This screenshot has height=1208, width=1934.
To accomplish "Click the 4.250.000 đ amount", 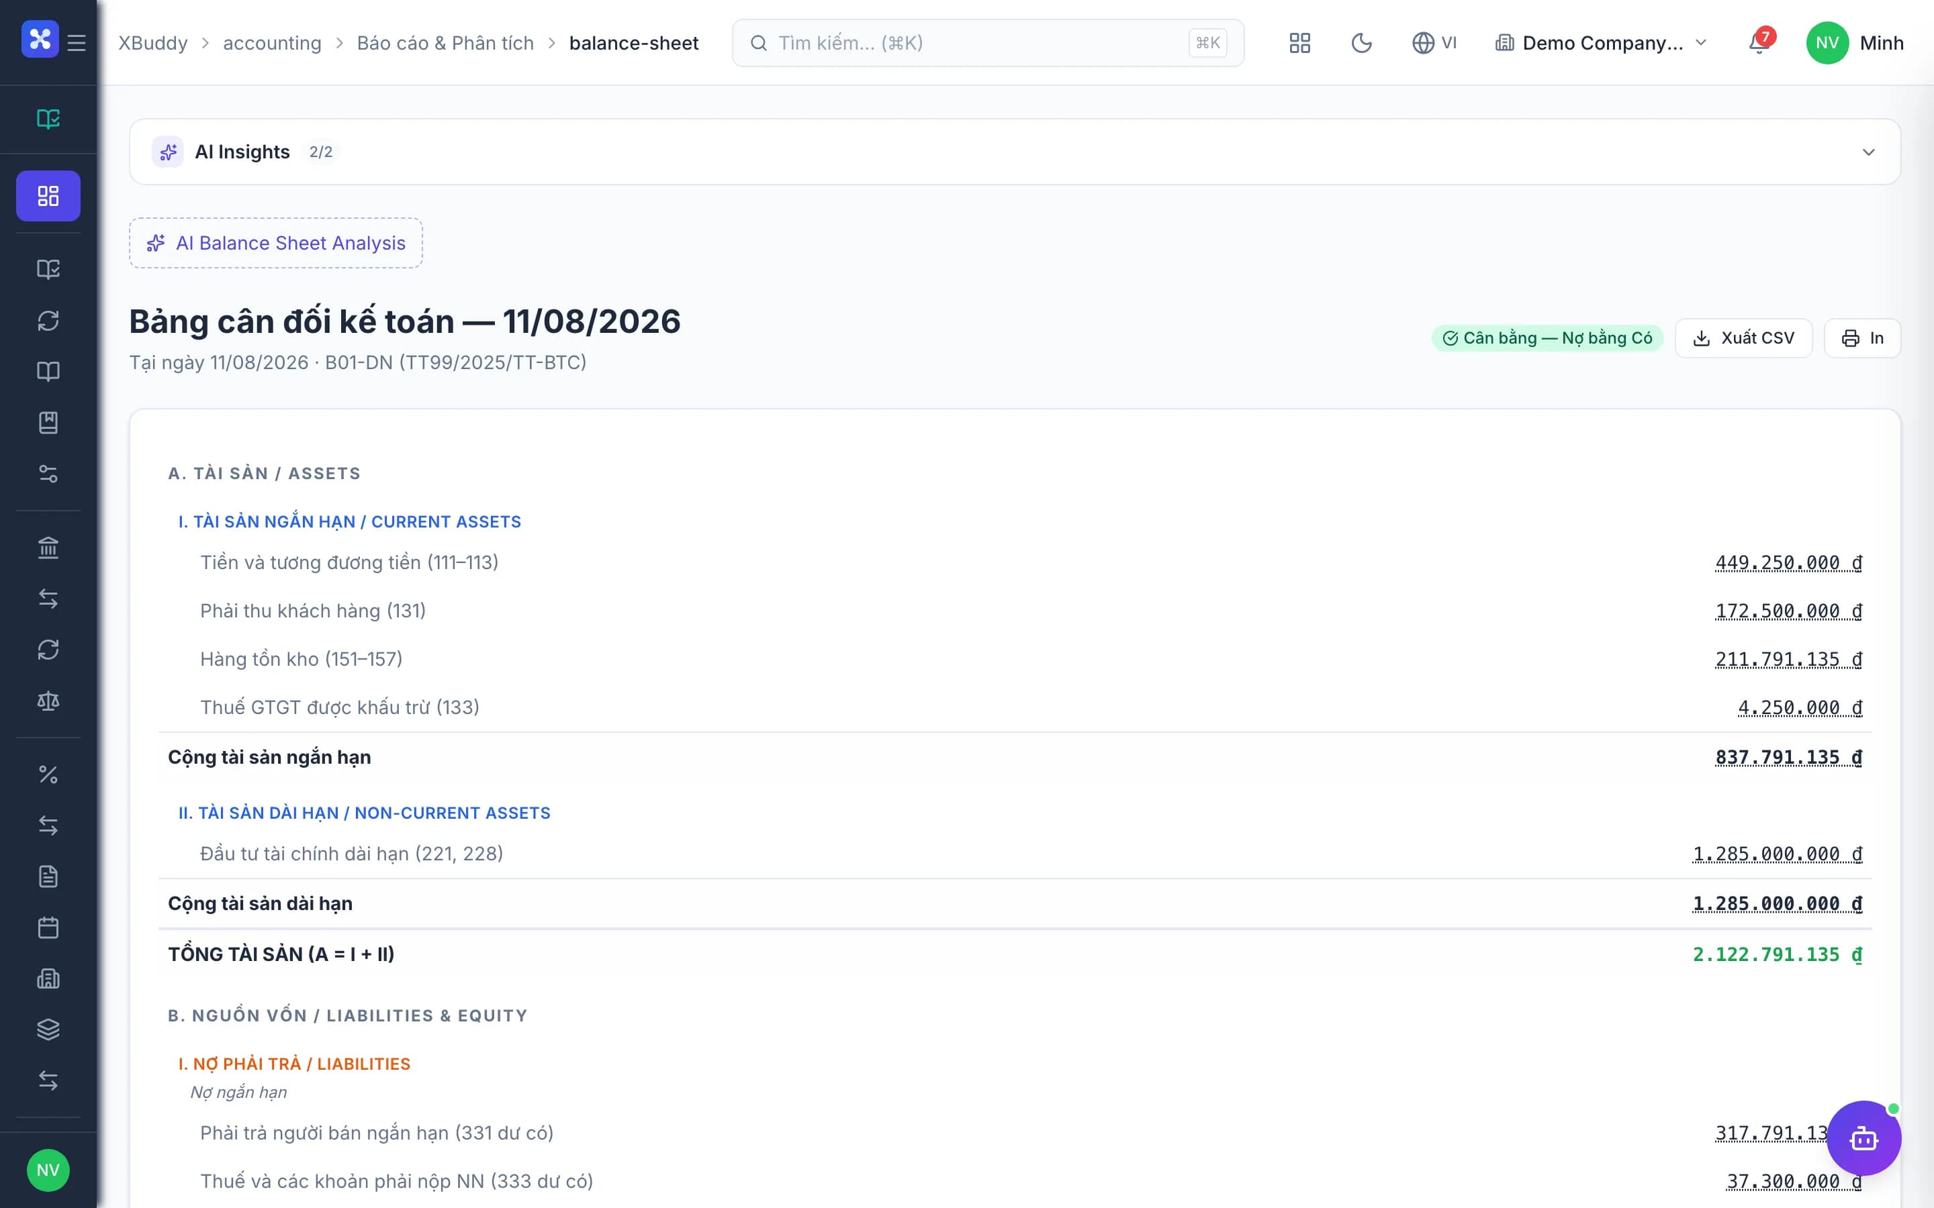I will click(1800, 708).
